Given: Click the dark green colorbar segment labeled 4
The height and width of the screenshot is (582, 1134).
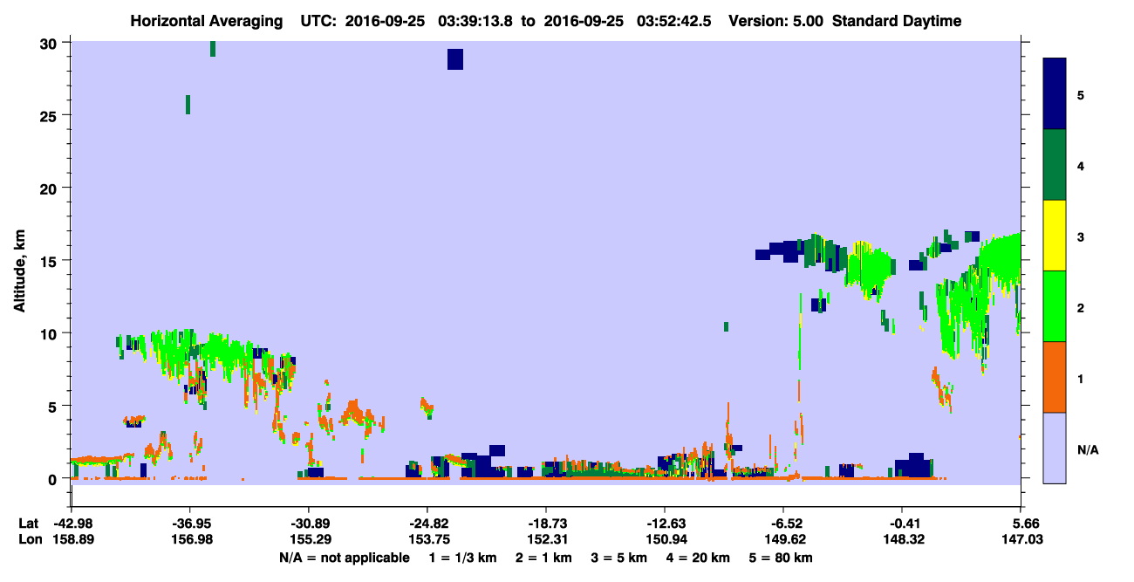Looking at the screenshot, I should (1055, 165).
